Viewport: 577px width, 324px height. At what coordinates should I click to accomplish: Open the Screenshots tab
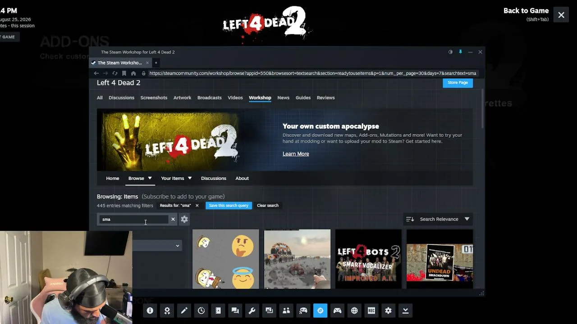(154, 98)
